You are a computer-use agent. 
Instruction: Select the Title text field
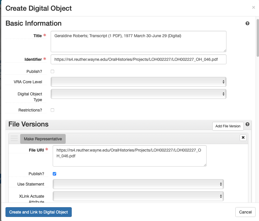click(x=138, y=41)
